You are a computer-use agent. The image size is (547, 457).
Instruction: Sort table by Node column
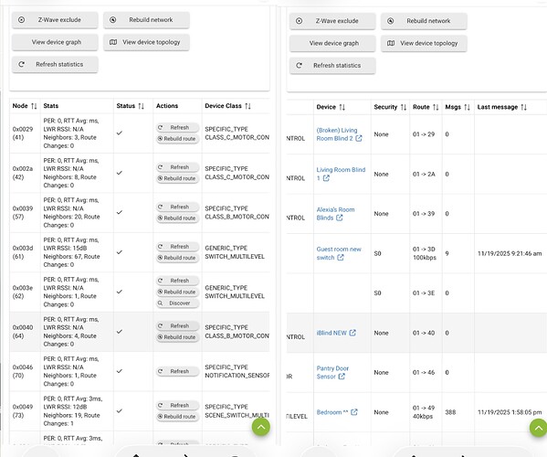coord(34,106)
